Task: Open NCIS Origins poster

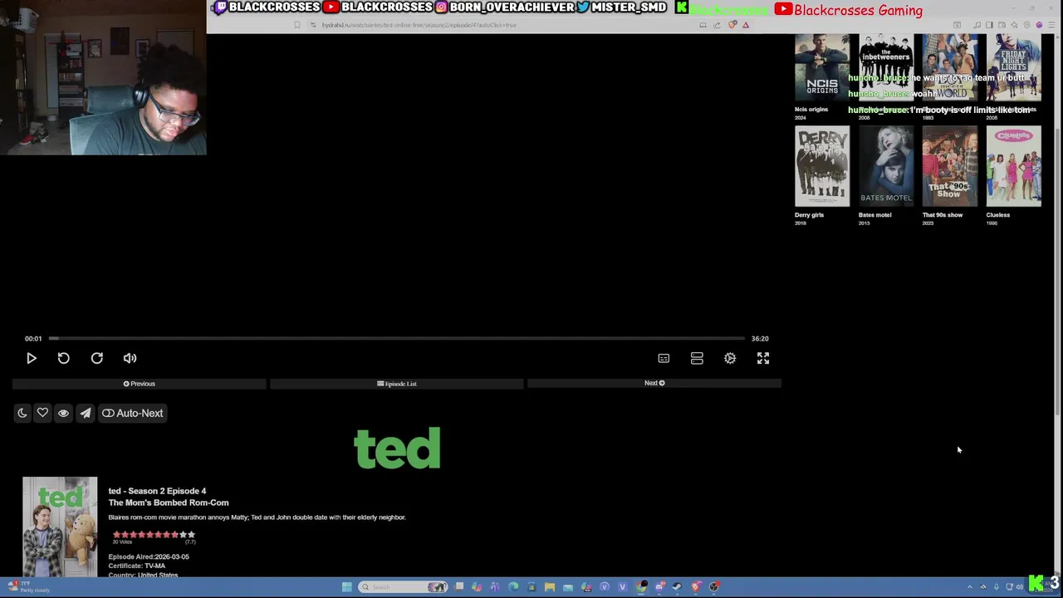Action: (x=822, y=67)
